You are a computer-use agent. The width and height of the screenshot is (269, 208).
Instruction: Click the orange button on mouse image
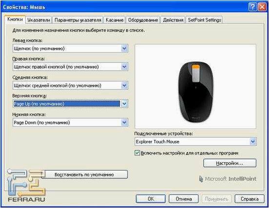pyautogui.click(x=195, y=67)
